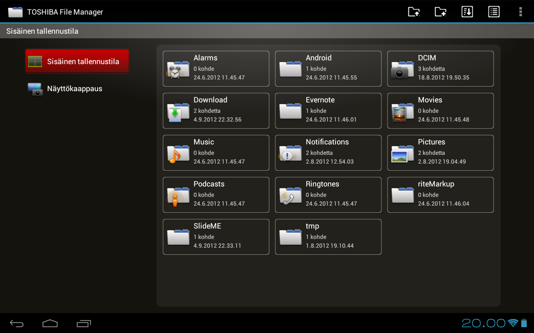Click the DCIM camera folder icon
The width and height of the screenshot is (534, 333).
tap(403, 70)
